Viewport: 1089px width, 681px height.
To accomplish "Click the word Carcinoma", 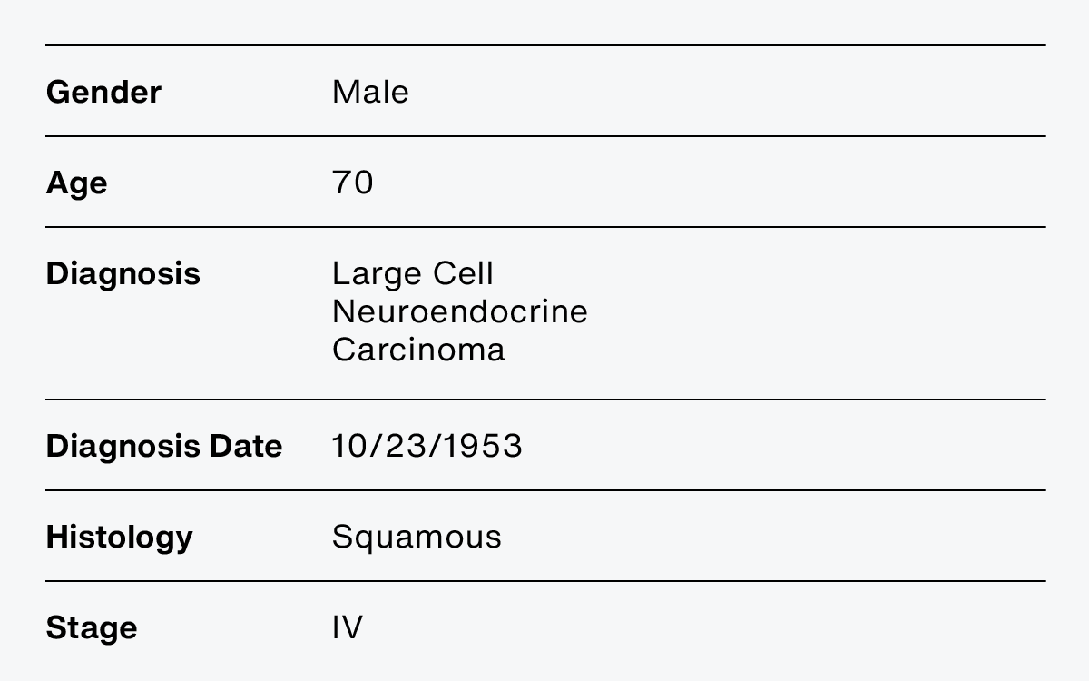I will (x=418, y=350).
